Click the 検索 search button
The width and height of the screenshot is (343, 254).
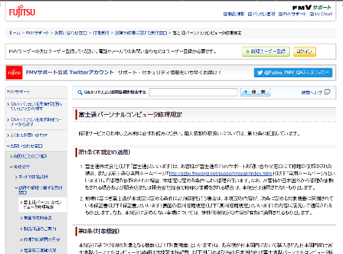tap(255, 92)
